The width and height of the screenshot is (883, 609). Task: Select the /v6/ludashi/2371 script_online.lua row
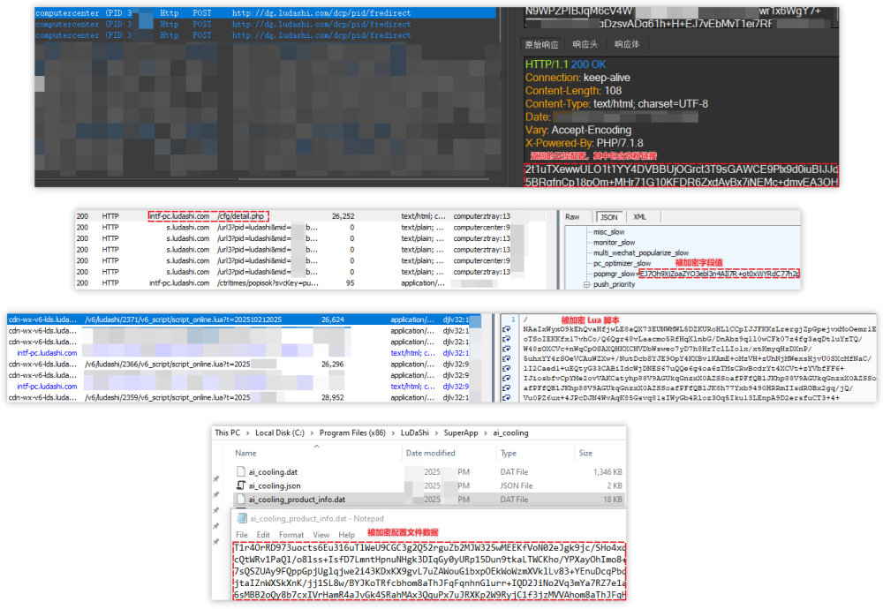click(x=245, y=320)
